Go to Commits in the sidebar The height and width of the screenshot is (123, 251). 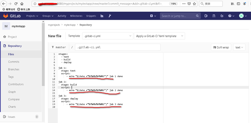click(x=14, y=62)
